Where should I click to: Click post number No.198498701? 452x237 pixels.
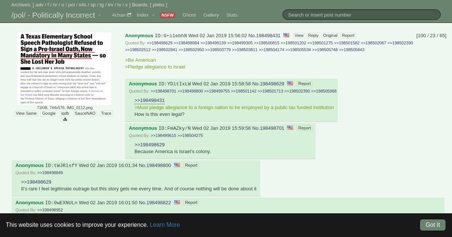pos(268,128)
